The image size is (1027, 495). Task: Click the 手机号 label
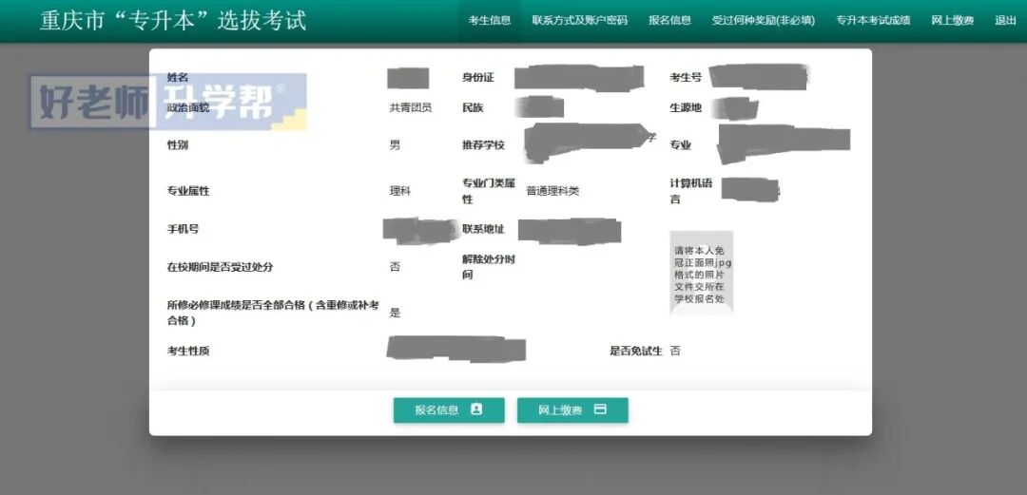pyautogui.click(x=183, y=229)
